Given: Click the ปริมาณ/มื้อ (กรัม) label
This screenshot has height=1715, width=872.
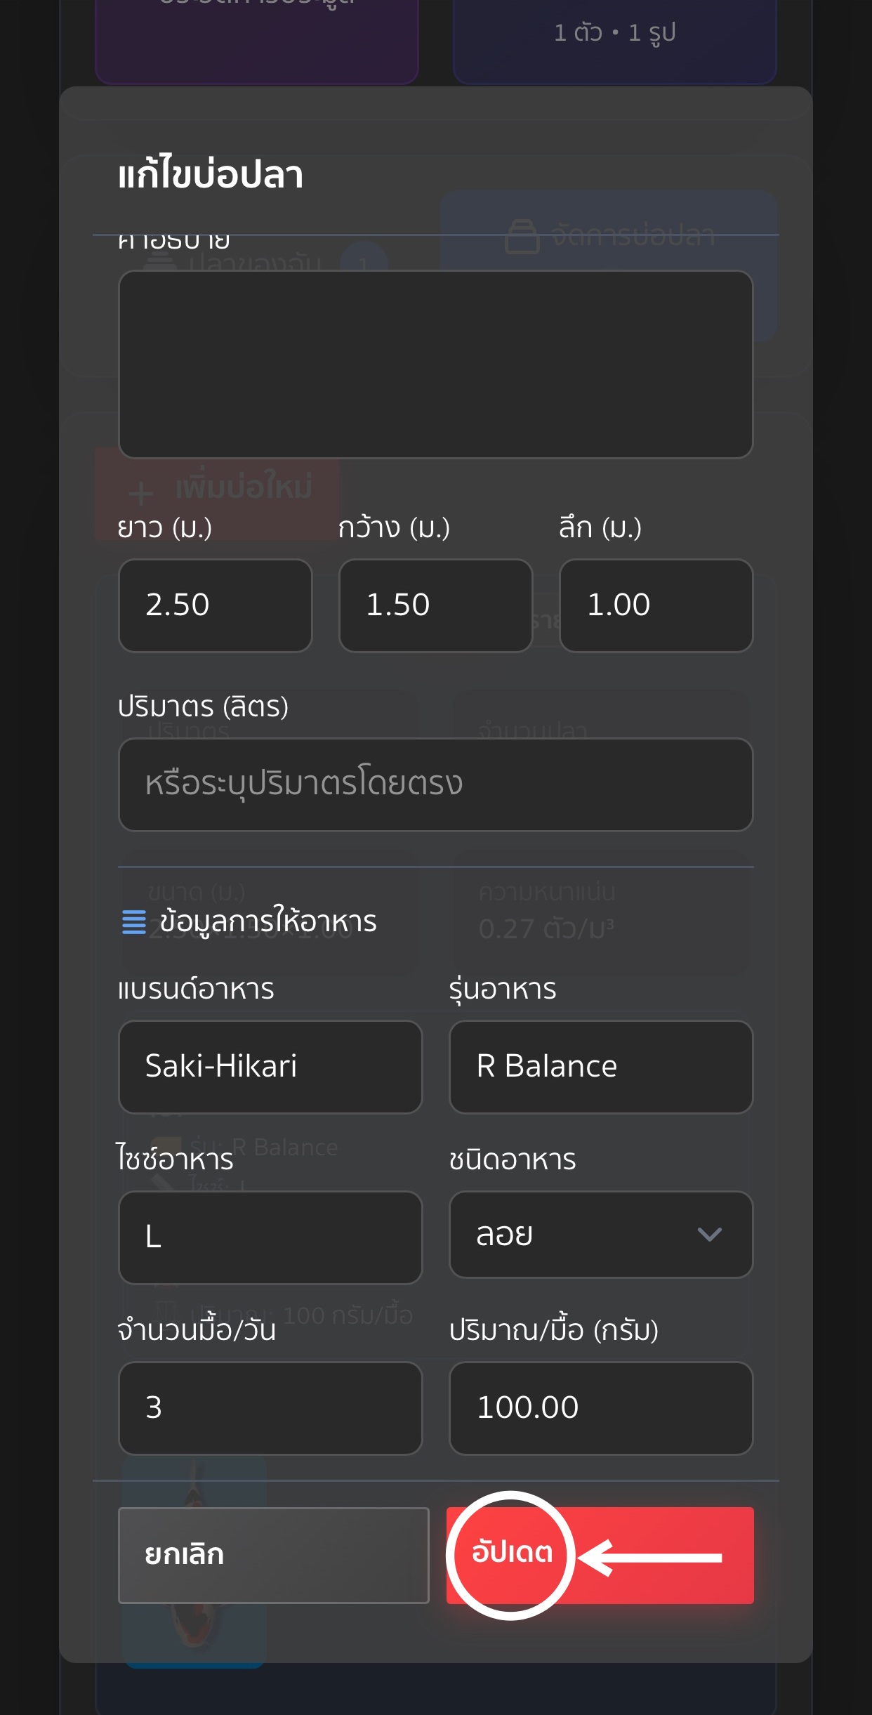Looking at the screenshot, I should (x=553, y=1330).
